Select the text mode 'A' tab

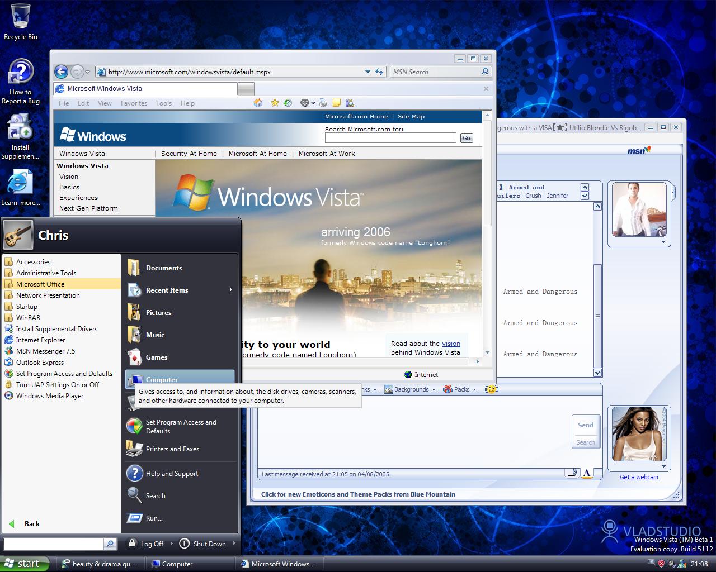tap(587, 473)
